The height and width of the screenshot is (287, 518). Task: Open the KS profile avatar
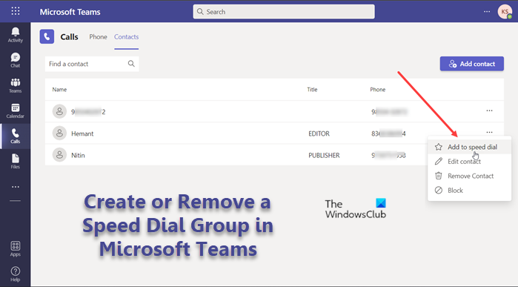click(505, 12)
